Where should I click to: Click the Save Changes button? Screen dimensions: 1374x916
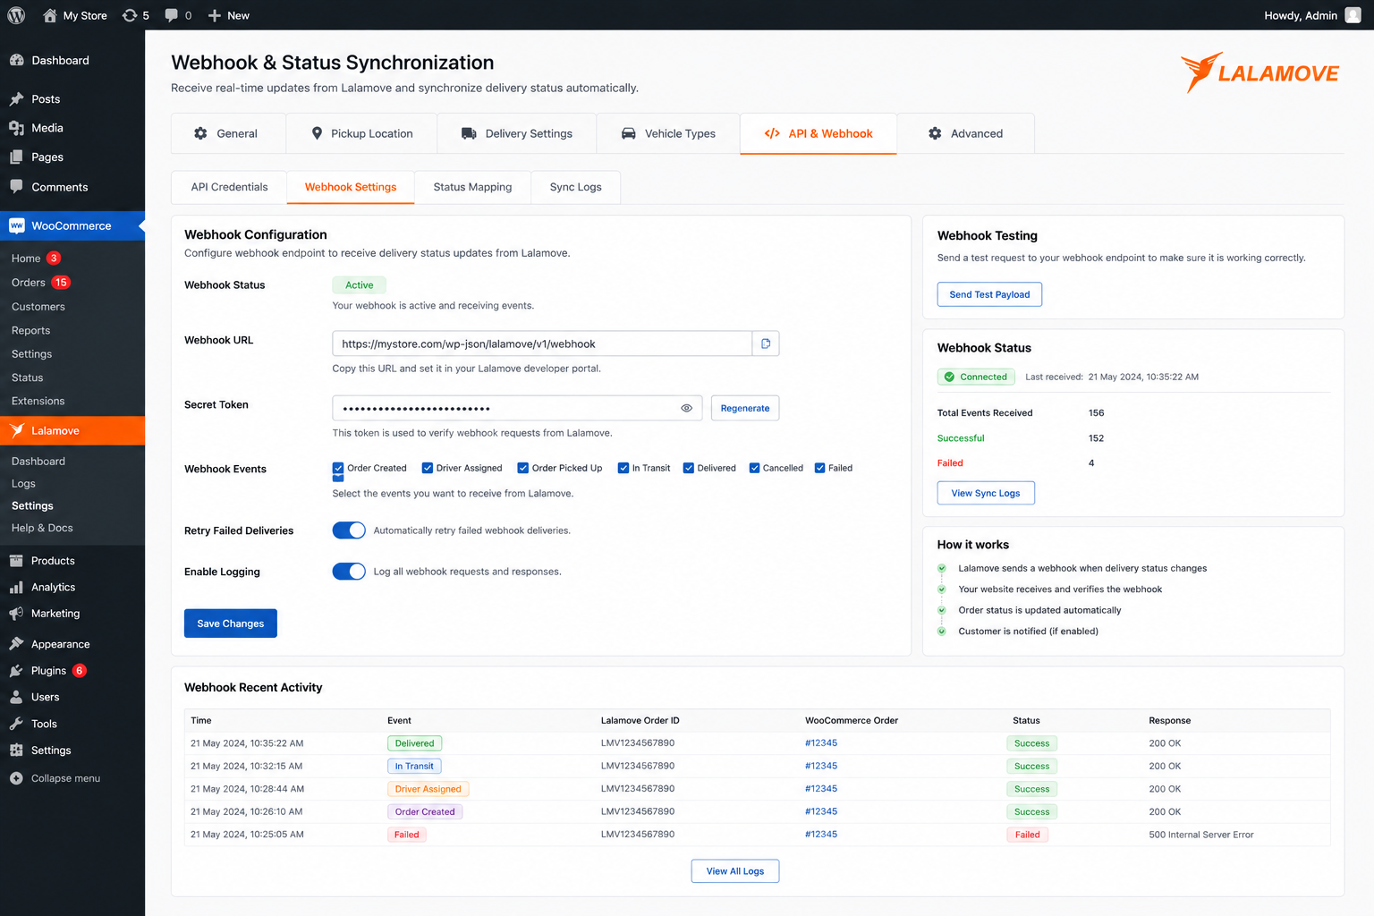click(231, 623)
